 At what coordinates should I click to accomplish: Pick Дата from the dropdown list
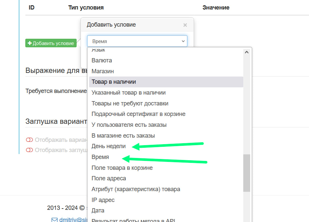click(x=98, y=211)
